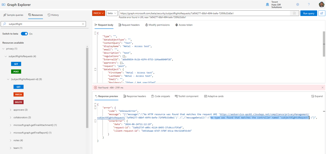Click the red error status icon

click(x=95, y=88)
